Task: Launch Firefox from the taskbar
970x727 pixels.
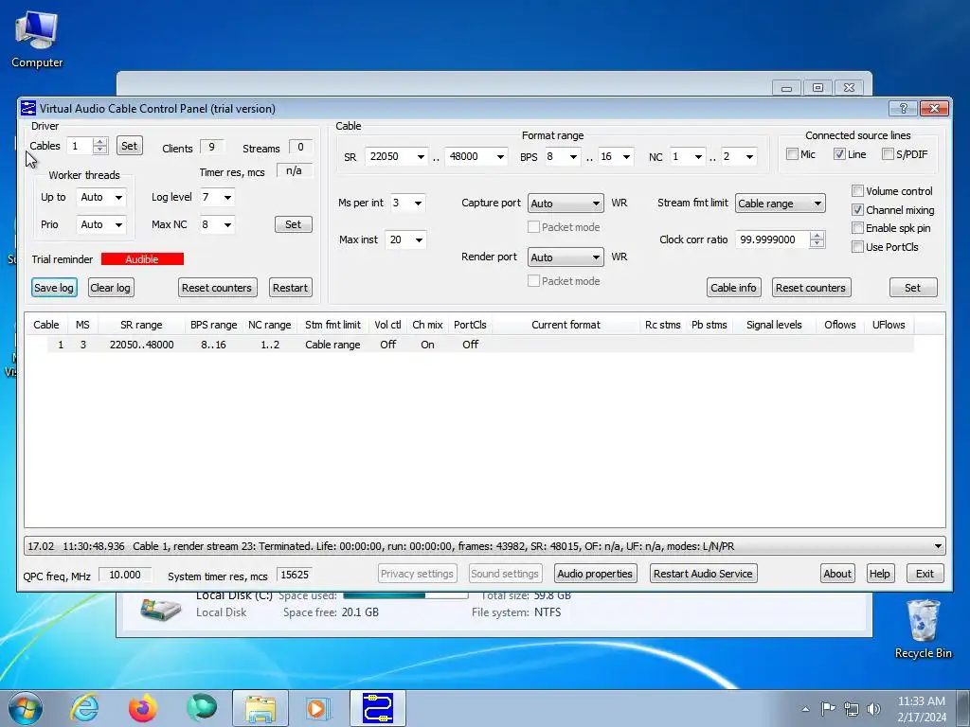Action: click(x=142, y=708)
